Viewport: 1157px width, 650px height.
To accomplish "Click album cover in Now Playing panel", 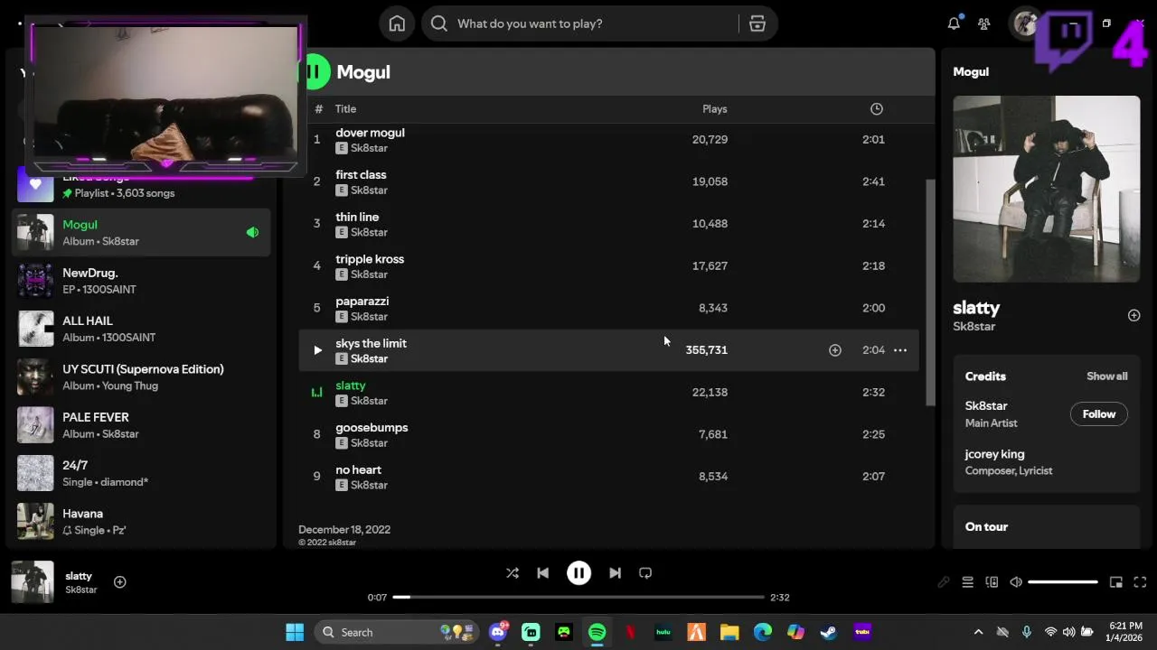I will [1047, 190].
